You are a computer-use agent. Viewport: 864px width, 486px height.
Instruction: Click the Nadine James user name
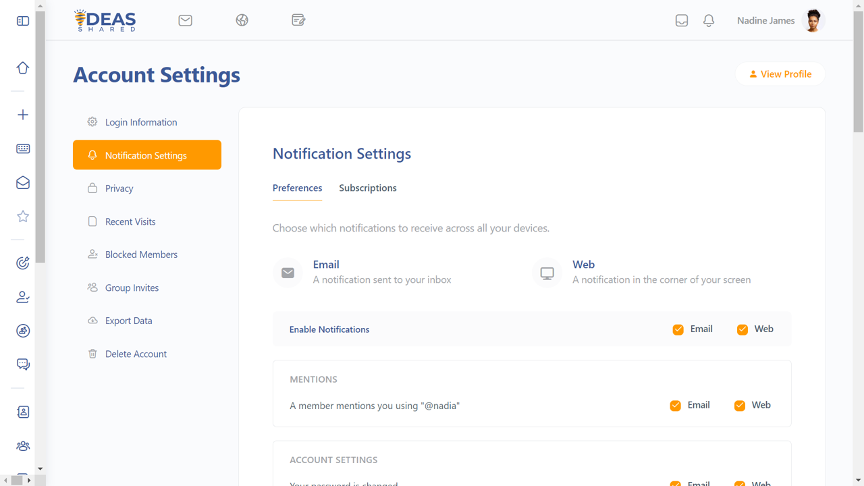pyautogui.click(x=765, y=21)
